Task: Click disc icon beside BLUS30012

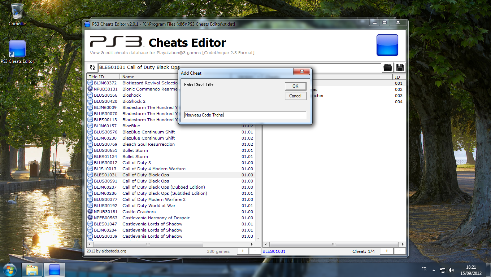Action: click(x=90, y=163)
